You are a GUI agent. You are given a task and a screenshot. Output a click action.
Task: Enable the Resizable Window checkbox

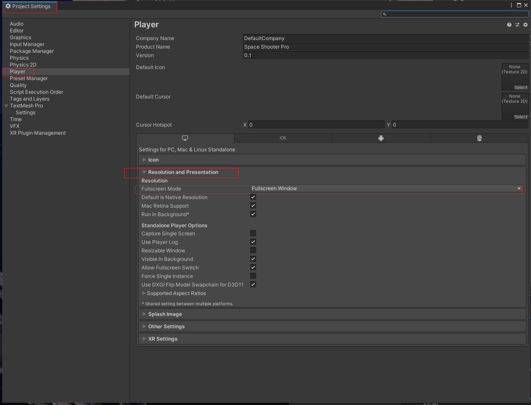(x=253, y=250)
